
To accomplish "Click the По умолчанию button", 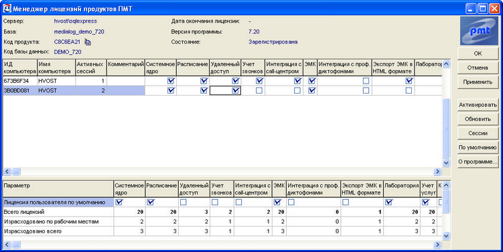I will [x=478, y=148].
